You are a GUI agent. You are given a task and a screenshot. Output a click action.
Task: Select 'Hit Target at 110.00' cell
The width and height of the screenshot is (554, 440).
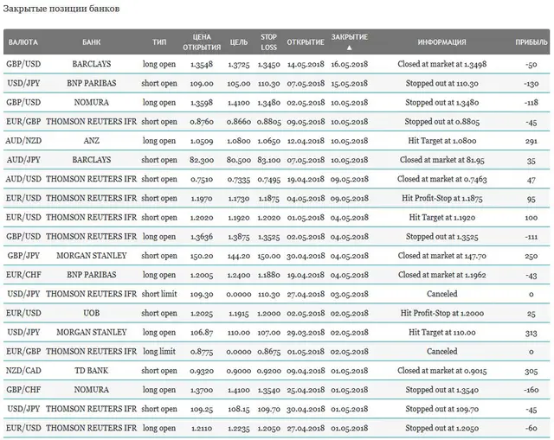point(442,332)
